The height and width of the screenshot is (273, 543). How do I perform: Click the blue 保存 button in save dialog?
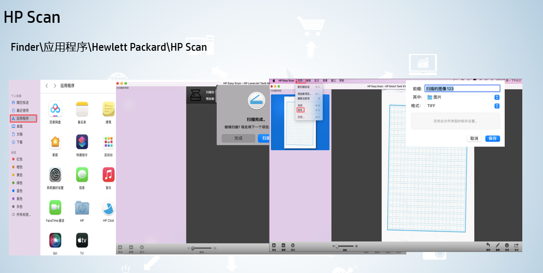[492, 139]
